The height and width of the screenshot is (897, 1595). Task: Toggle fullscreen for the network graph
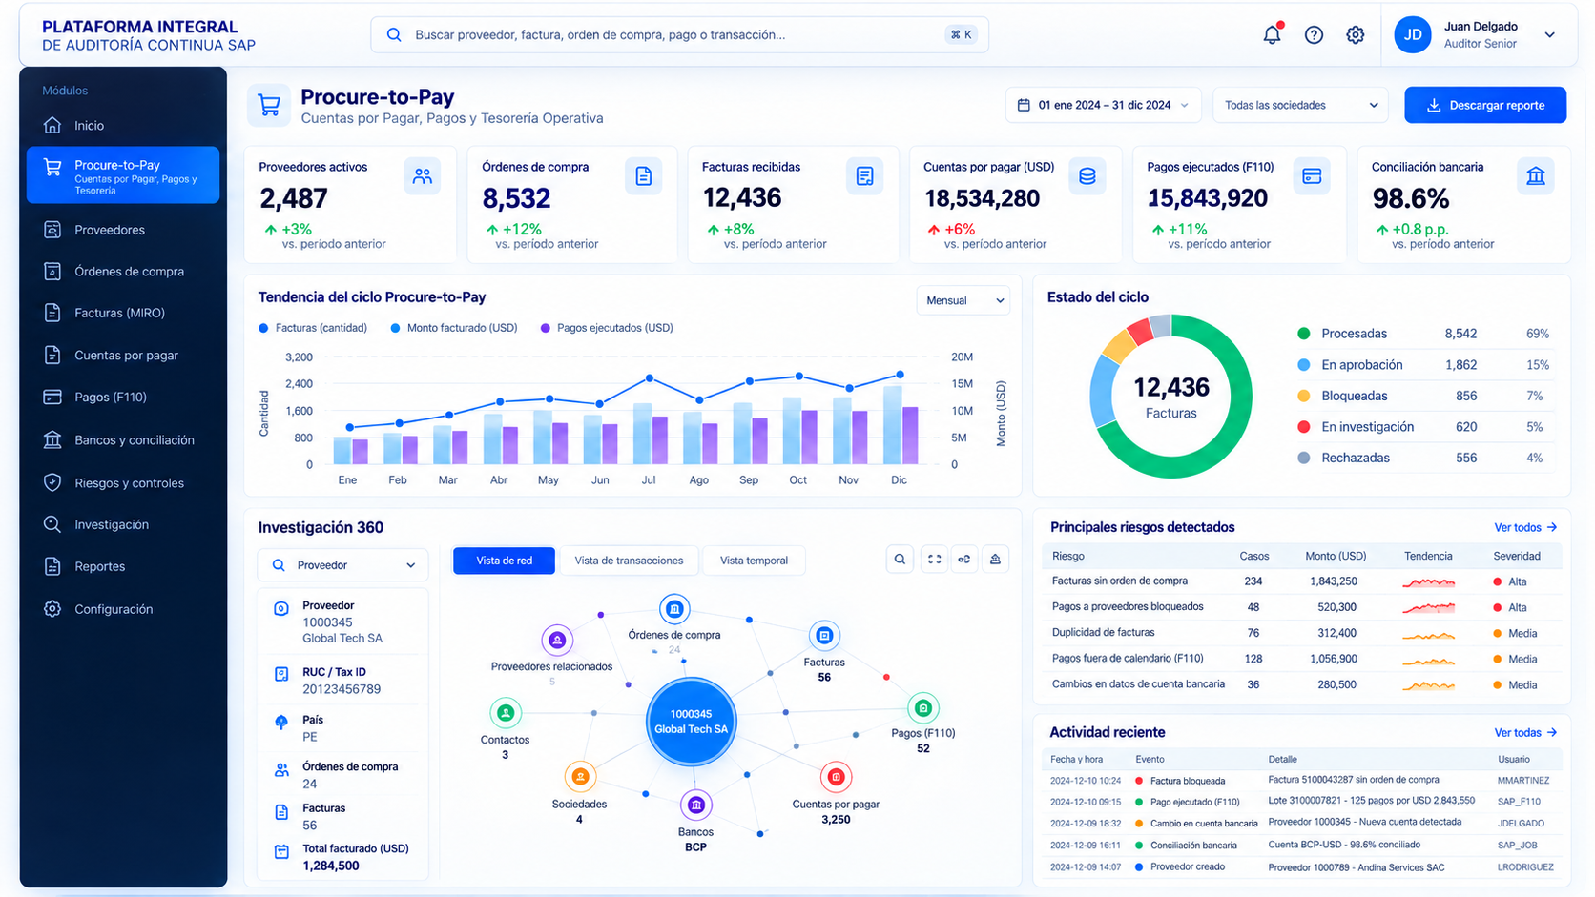(935, 560)
